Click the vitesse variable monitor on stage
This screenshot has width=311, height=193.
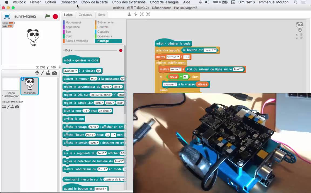[8, 23]
